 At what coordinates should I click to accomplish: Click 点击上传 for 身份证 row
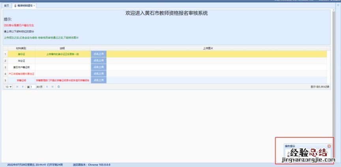[99, 54]
